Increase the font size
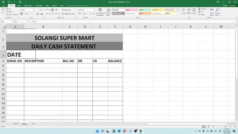The height and width of the screenshot is (134, 238). tap(41, 10)
